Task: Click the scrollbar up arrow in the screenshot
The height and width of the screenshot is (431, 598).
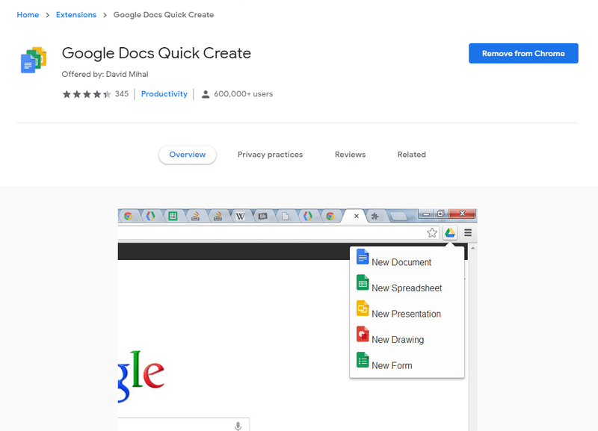Action: 473,248
